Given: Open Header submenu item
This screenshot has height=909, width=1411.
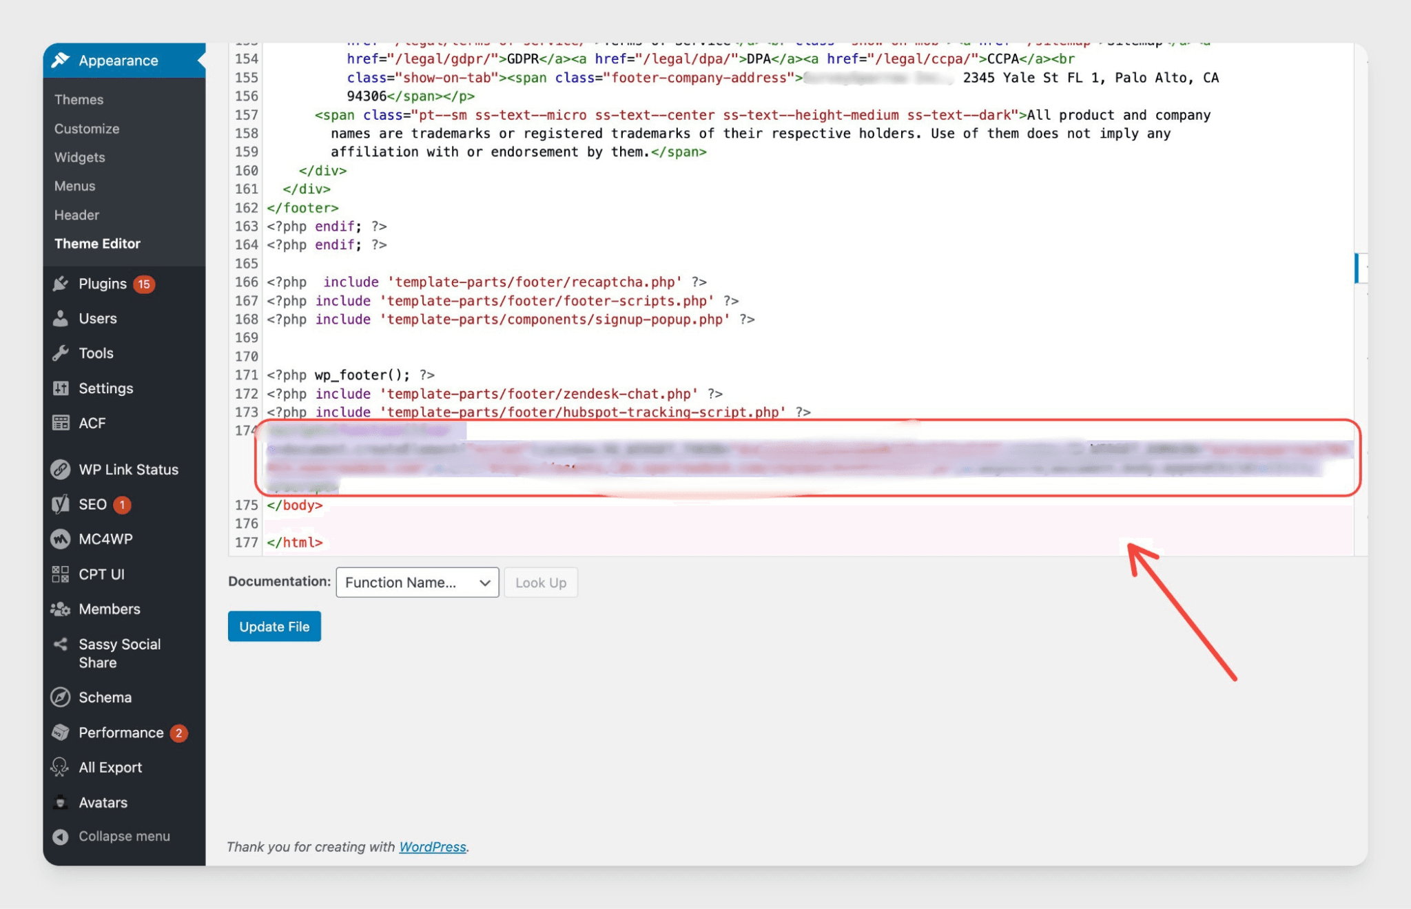Looking at the screenshot, I should 77,215.
